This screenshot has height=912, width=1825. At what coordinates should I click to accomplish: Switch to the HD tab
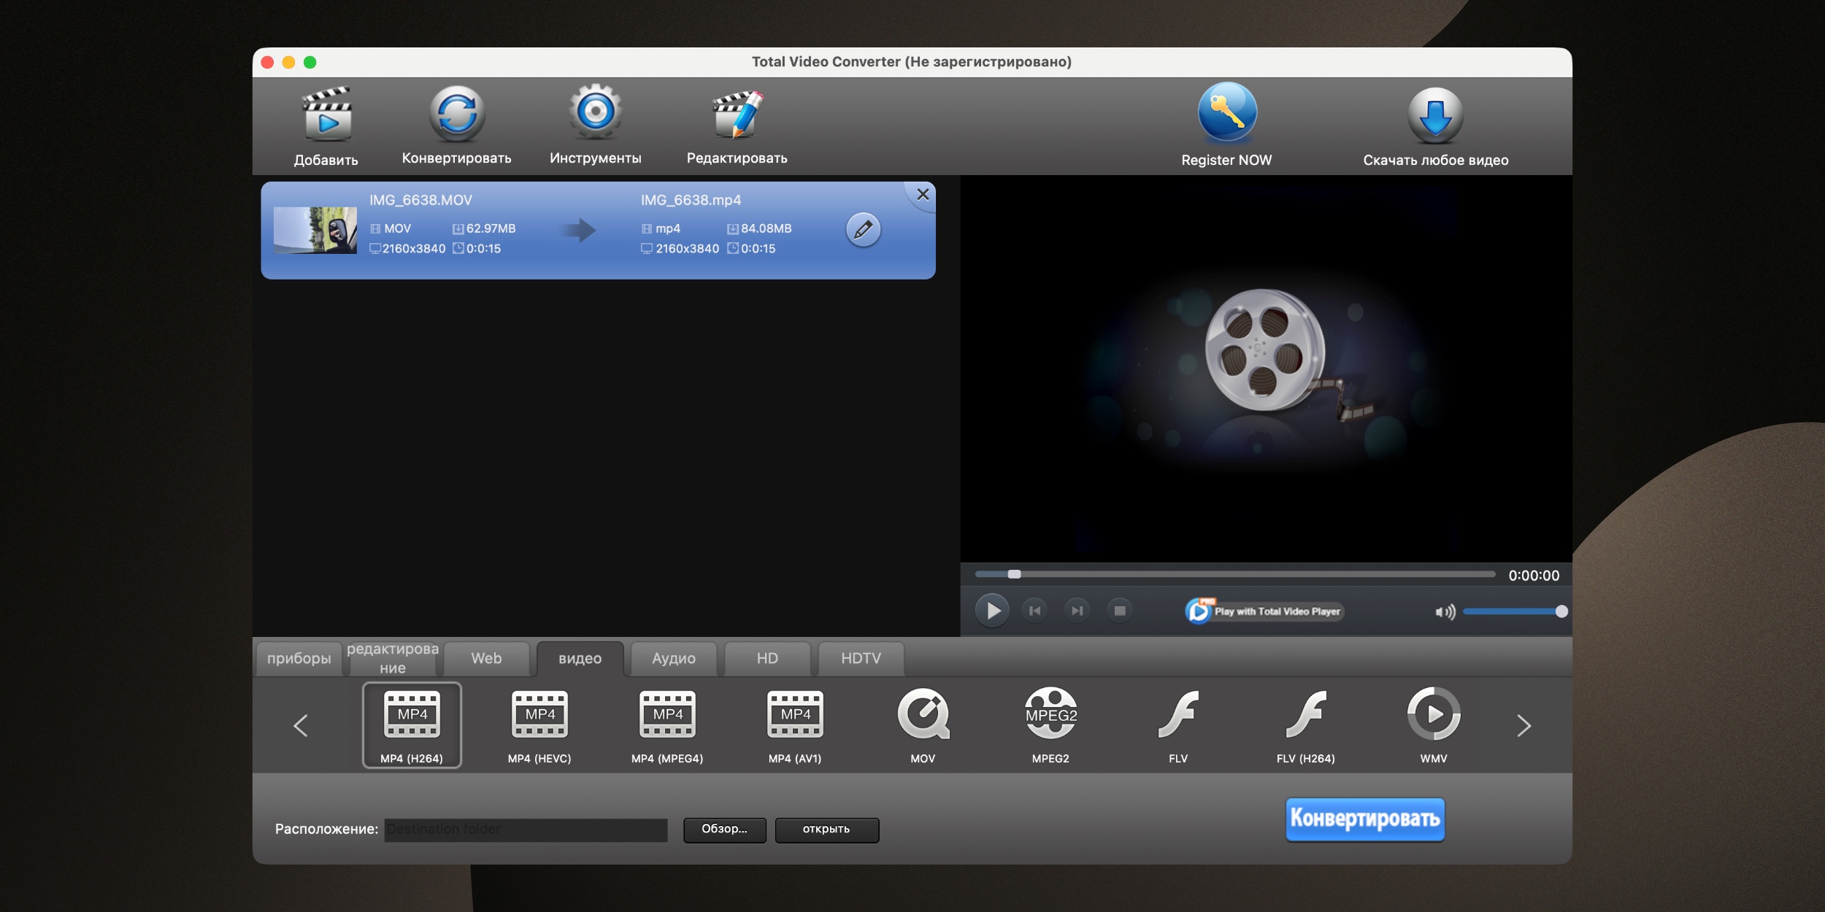[767, 658]
